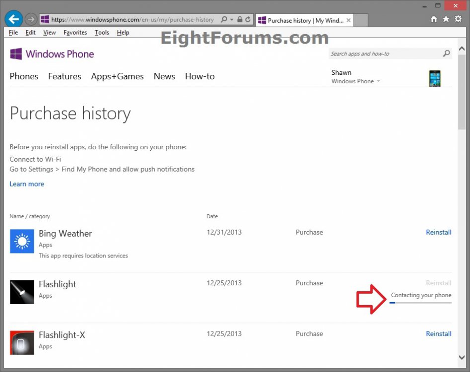Click the Windows Phone logo
470x372 pixels.
[x=52, y=54]
